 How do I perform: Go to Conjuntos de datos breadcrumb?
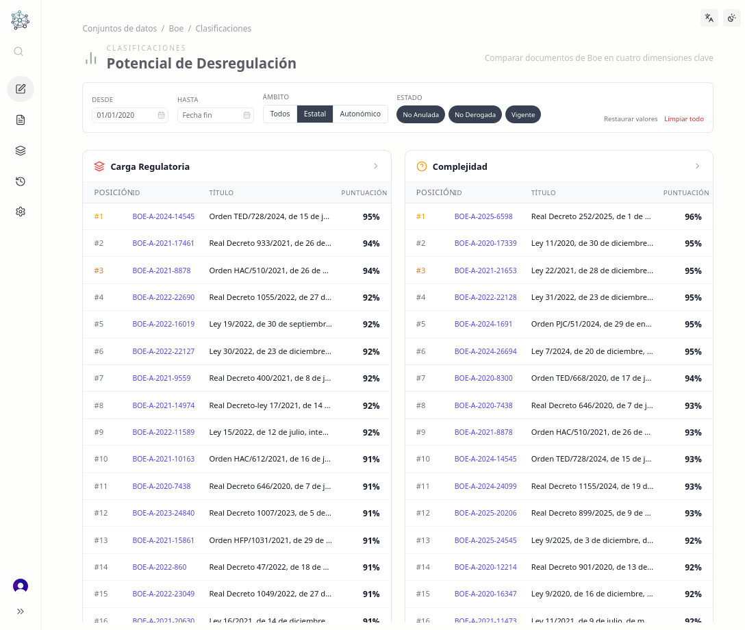[119, 28]
